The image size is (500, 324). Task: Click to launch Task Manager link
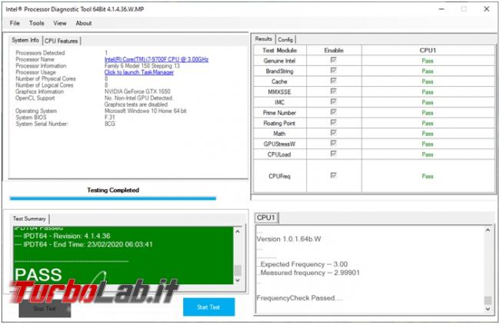139,72
